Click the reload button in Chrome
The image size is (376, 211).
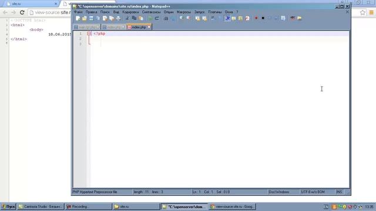(22, 12)
